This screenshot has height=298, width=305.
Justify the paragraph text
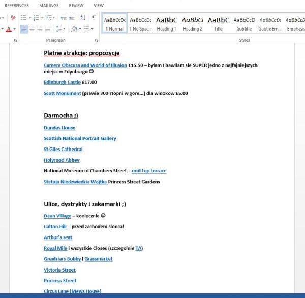(x=48, y=29)
